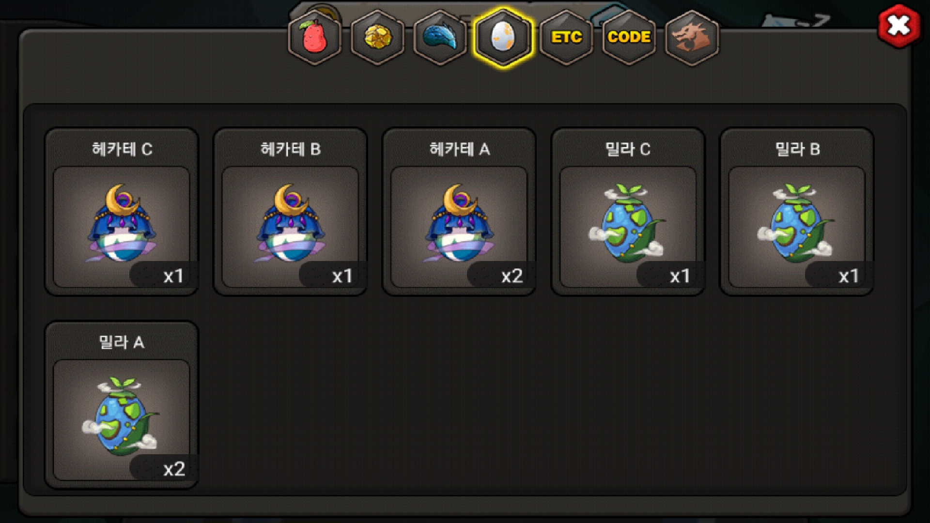Click the x2 count on 헤카테 A
Screen dimensions: 930x523
tap(512, 276)
